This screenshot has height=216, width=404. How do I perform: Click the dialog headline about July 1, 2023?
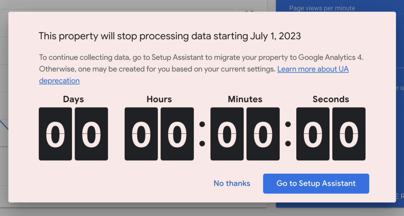(x=170, y=36)
